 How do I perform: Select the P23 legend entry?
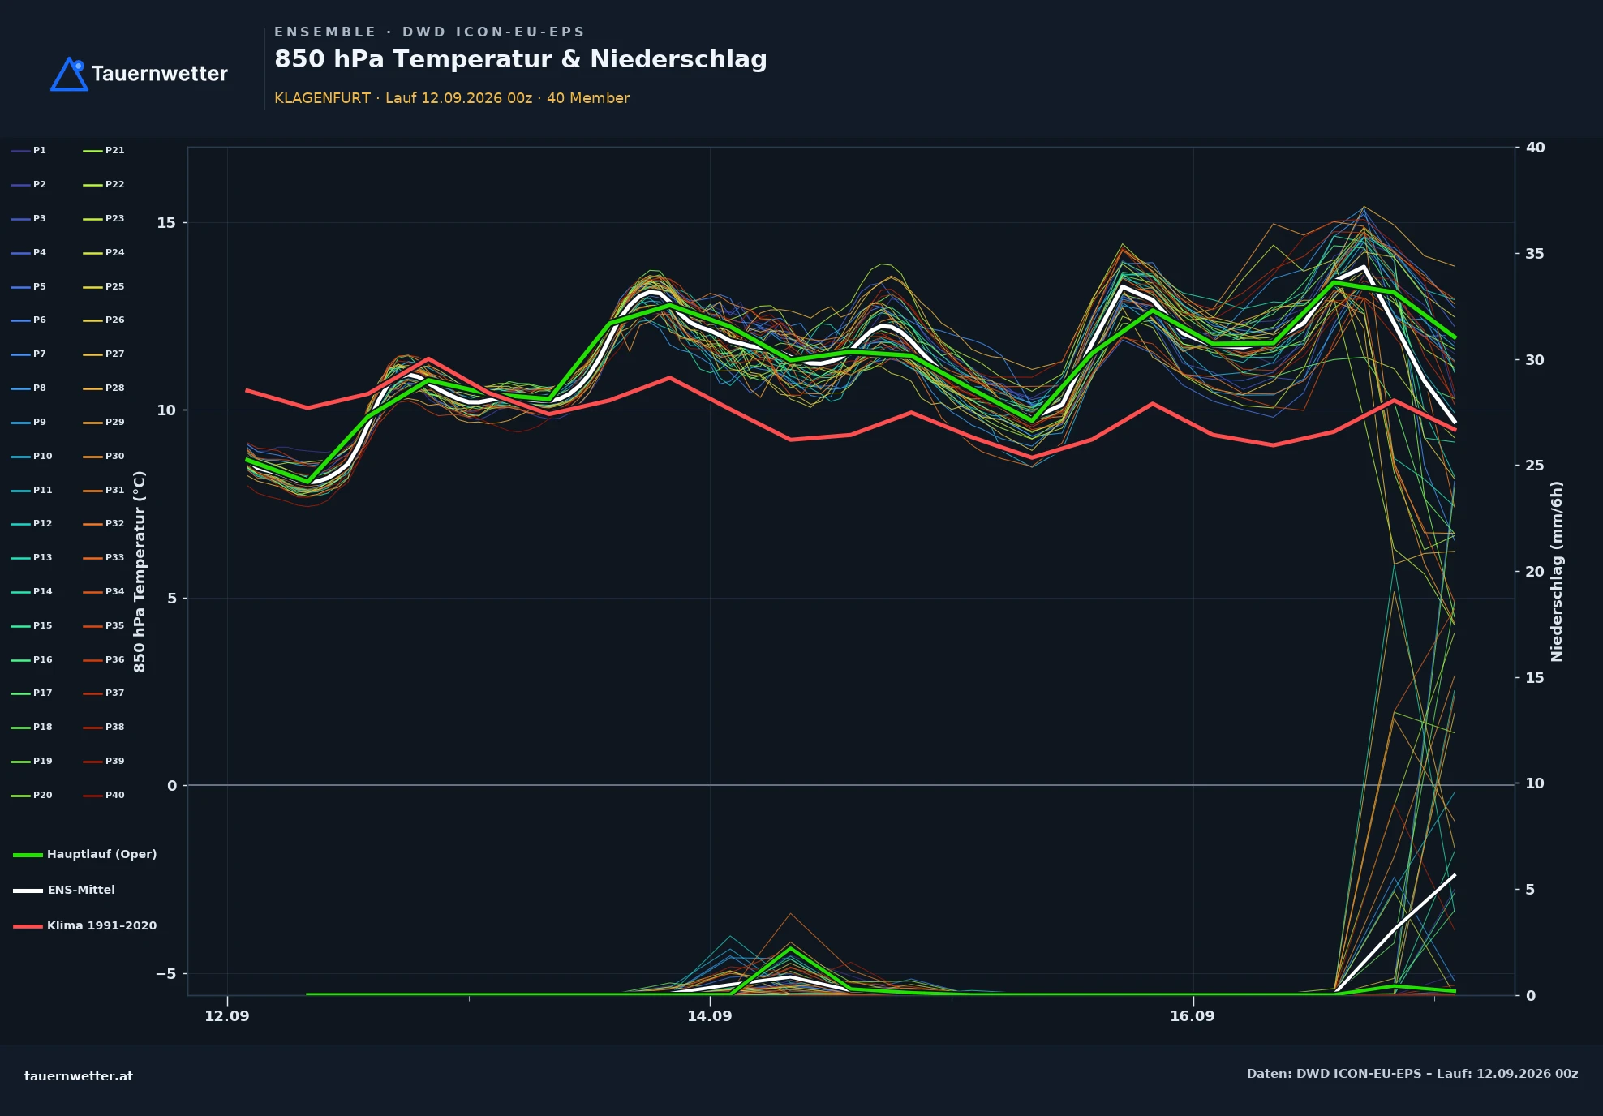(104, 219)
